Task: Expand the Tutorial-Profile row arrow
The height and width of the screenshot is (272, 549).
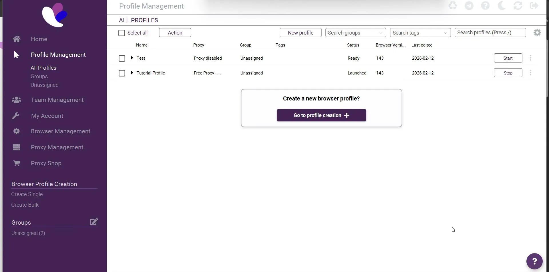Action: pos(132,73)
